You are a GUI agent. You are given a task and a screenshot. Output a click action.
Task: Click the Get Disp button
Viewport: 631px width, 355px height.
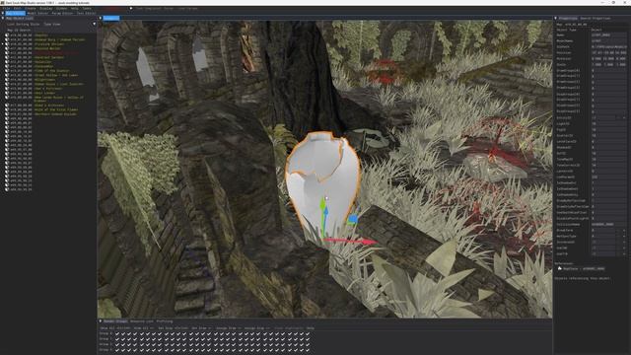(x=174, y=328)
